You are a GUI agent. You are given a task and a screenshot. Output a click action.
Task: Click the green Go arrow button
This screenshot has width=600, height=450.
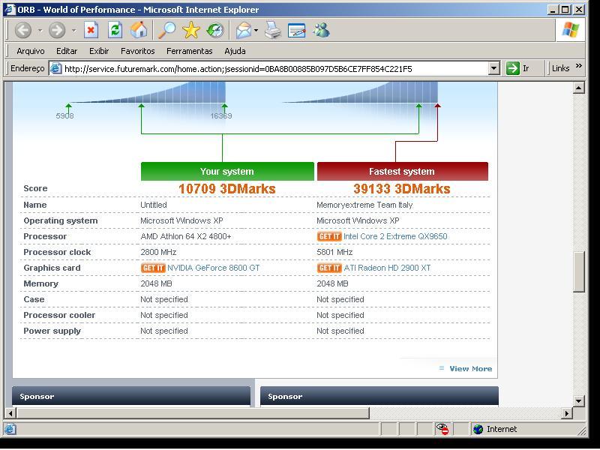tap(512, 68)
